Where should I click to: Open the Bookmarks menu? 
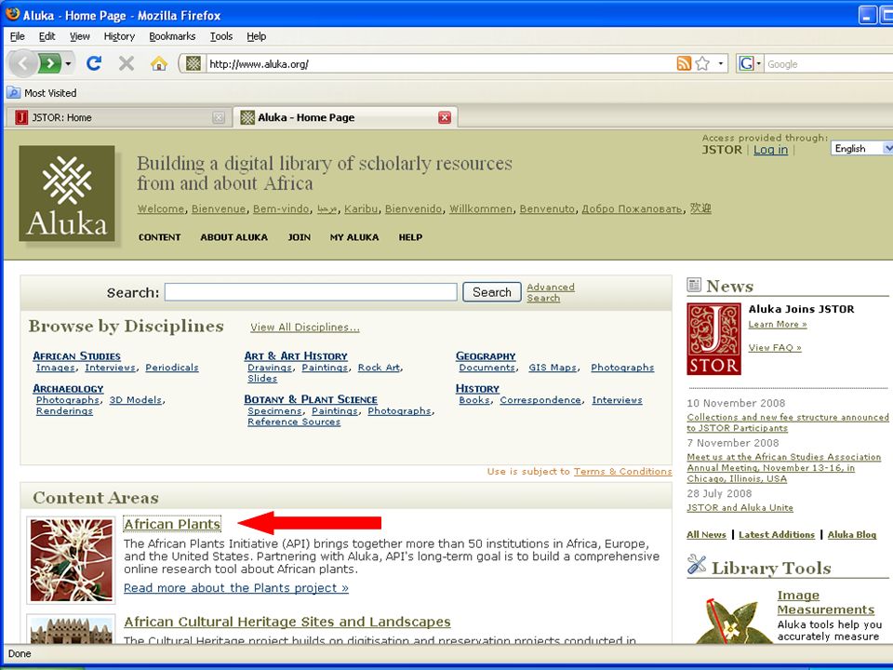(172, 36)
